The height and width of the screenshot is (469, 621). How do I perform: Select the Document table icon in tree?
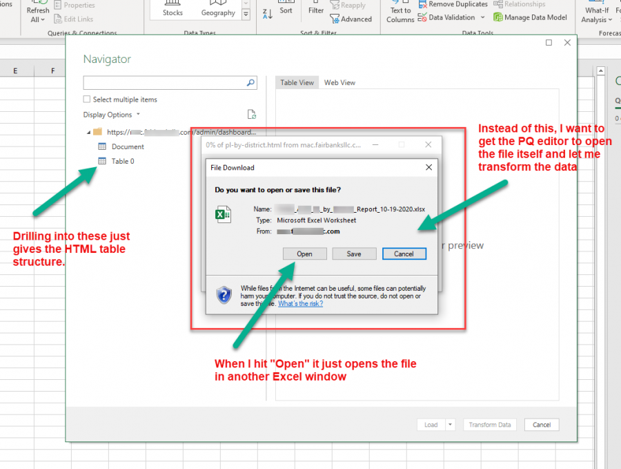[102, 146]
